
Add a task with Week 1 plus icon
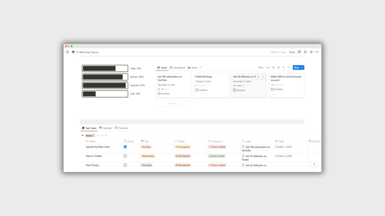[x=106, y=135]
